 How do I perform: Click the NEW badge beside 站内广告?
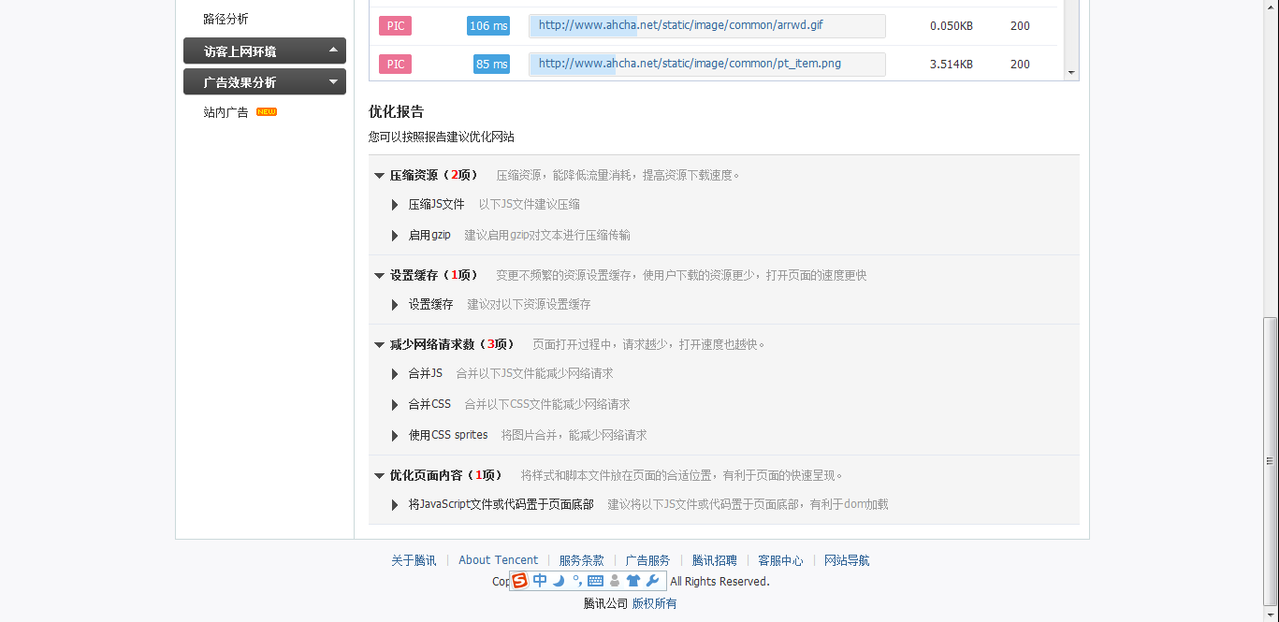[267, 112]
